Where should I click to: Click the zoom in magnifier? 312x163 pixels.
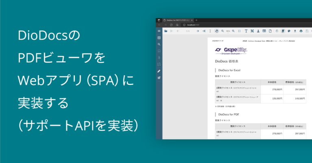[233, 31]
